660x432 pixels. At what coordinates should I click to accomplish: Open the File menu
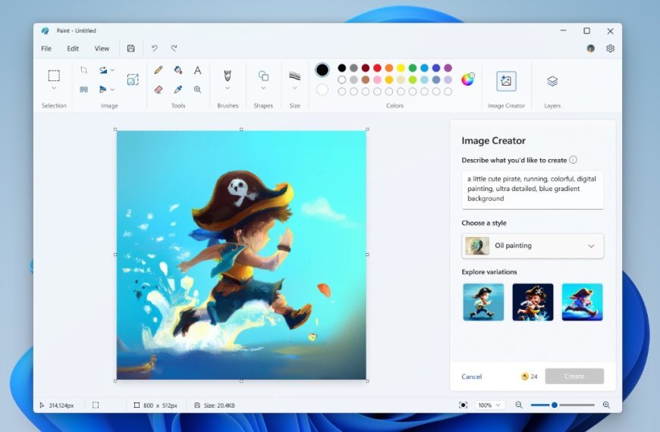click(46, 49)
